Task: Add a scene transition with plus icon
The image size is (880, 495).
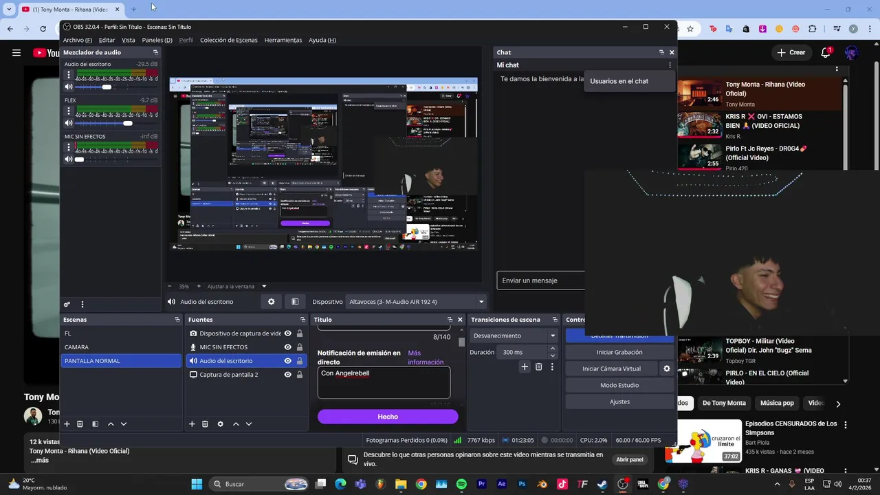Action: point(525,367)
